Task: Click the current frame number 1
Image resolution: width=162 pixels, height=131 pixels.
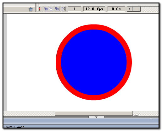Action: point(74,9)
